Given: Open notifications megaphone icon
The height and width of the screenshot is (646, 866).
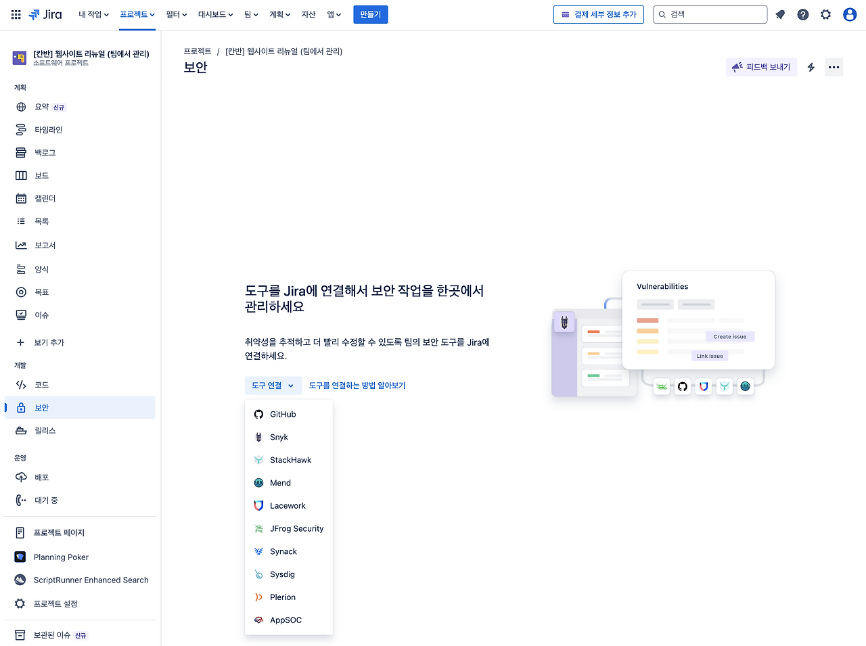Looking at the screenshot, I should [780, 14].
